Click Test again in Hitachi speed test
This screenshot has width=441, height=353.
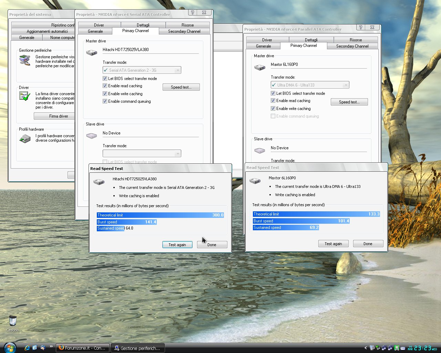pyautogui.click(x=177, y=245)
